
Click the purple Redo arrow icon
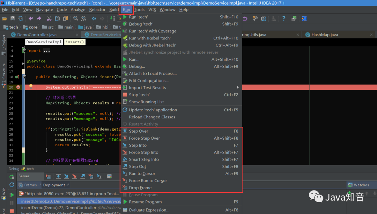coord(39,19)
